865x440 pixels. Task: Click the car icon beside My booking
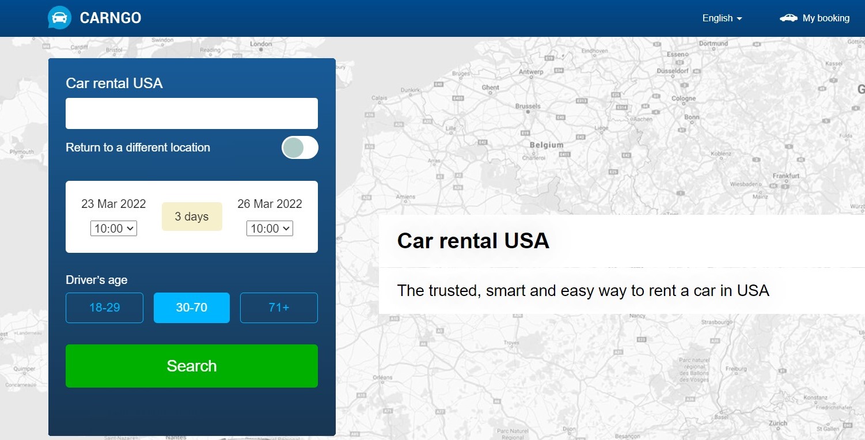point(788,18)
